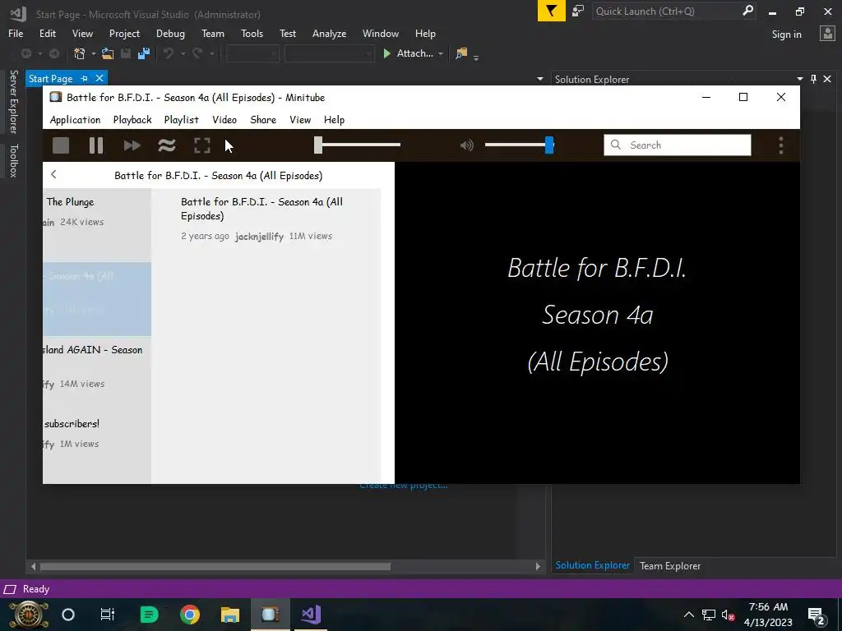Open the Toolbox side tab

point(13,160)
